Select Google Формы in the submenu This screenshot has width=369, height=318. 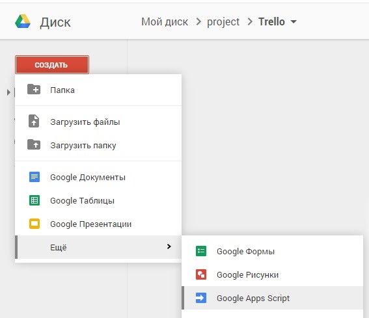tap(273, 251)
